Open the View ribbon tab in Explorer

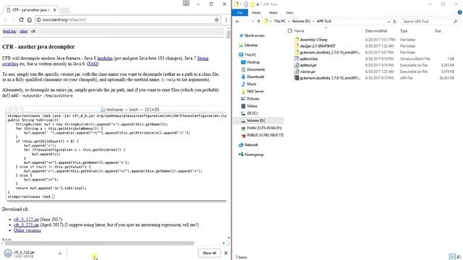289,13
